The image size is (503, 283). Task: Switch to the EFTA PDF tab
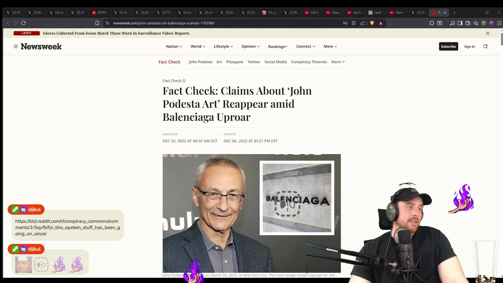coord(99,13)
